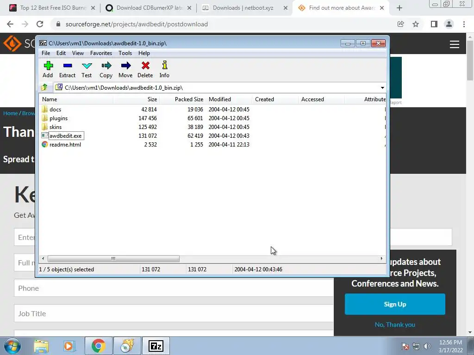Click the left scroll arrow in 7-Zip
Screen dimensions: 474x355
pos(43,259)
